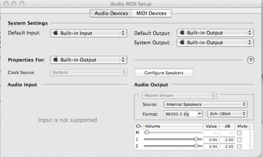Click the Default Input stepper arrows
Viewport: 263px width, 158px height.
pos(123,33)
